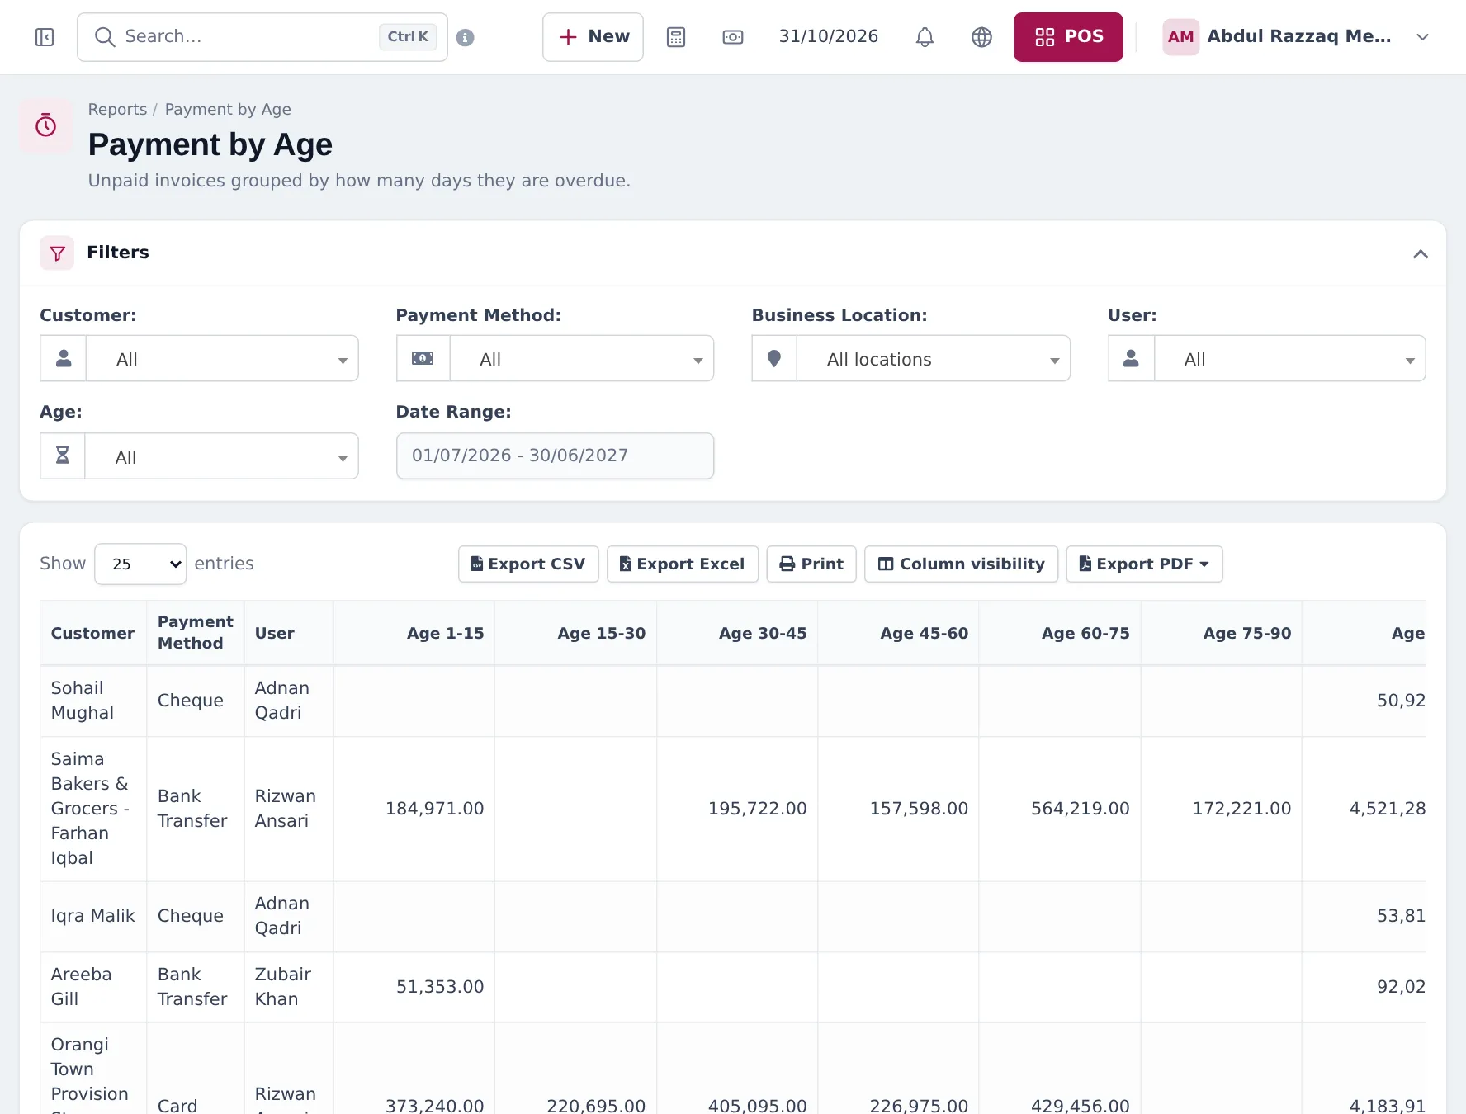Click the Age hourglass icon
This screenshot has width=1466, height=1114.
coord(63,456)
